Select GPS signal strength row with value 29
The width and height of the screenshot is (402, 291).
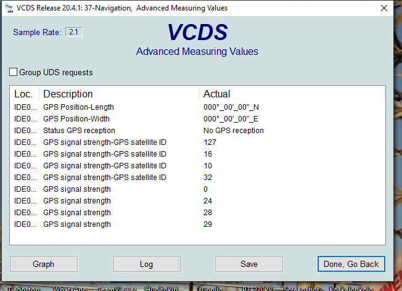click(197, 224)
